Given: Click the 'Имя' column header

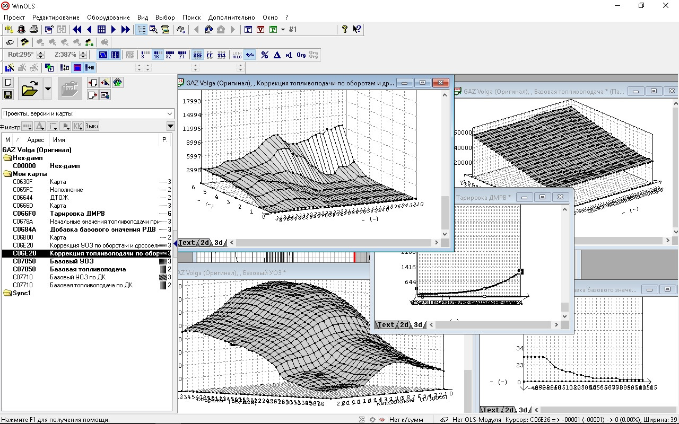Looking at the screenshot, I should tap(59, 140).
